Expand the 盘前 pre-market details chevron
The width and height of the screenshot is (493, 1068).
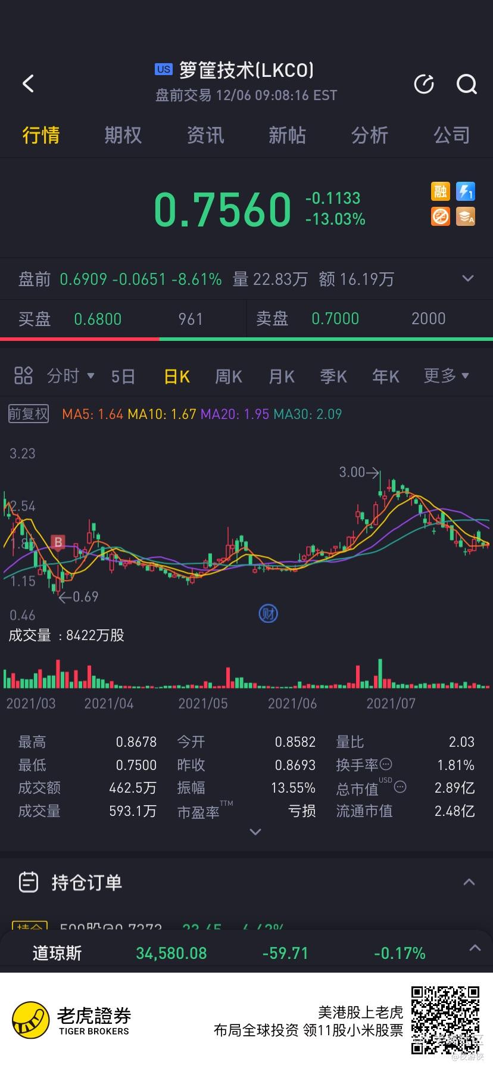[x=469, y=278]
